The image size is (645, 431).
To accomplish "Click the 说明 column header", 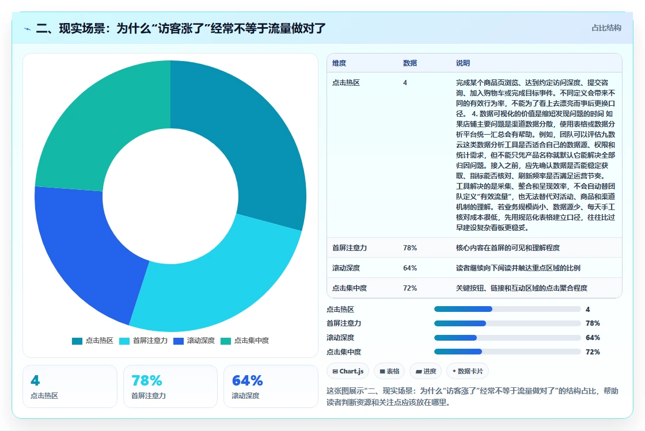I will [x=463, y=63].
